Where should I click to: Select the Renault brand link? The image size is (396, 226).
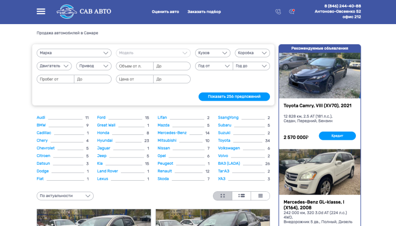165,171
